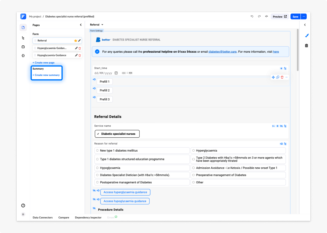Click the form canvas vertical scrollbar
The width and height of the screenshot is (327, 233).
click(298, 50)
